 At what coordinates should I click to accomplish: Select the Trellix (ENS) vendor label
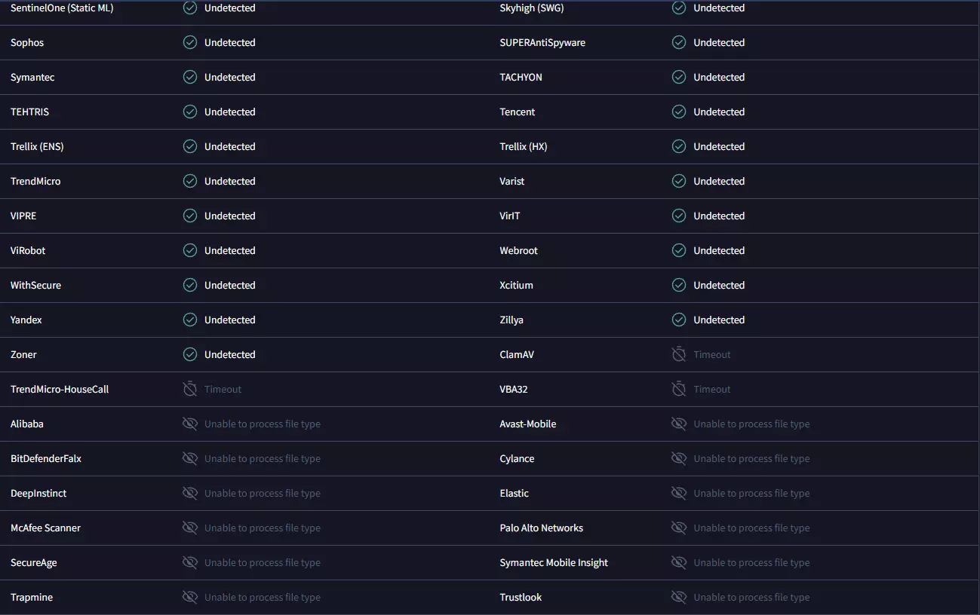(37, 146)
